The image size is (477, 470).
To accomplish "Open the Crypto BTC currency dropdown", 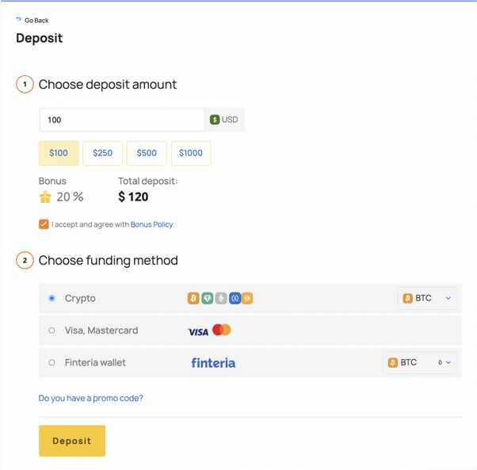I will click(427, 298).
